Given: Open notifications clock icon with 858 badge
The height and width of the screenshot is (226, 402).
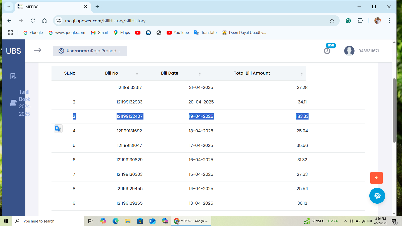Looking at the screenshot, I should (327, 51).
